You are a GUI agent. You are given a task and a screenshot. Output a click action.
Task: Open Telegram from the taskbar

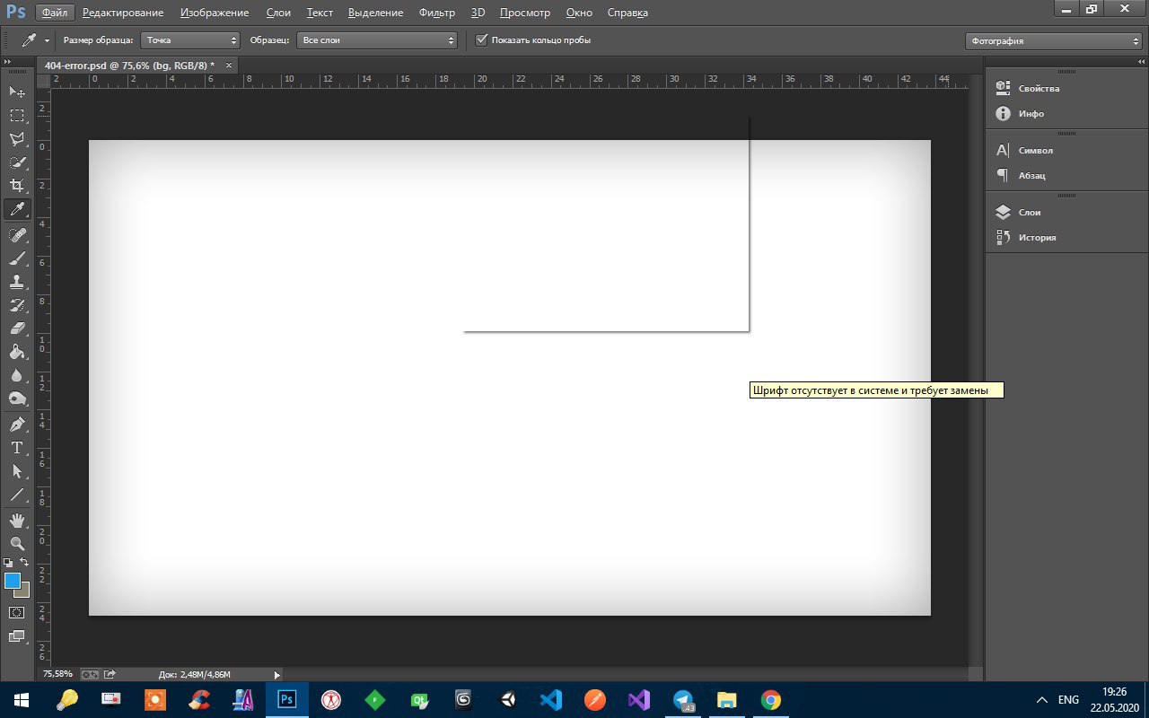click(x=683, y=700)
